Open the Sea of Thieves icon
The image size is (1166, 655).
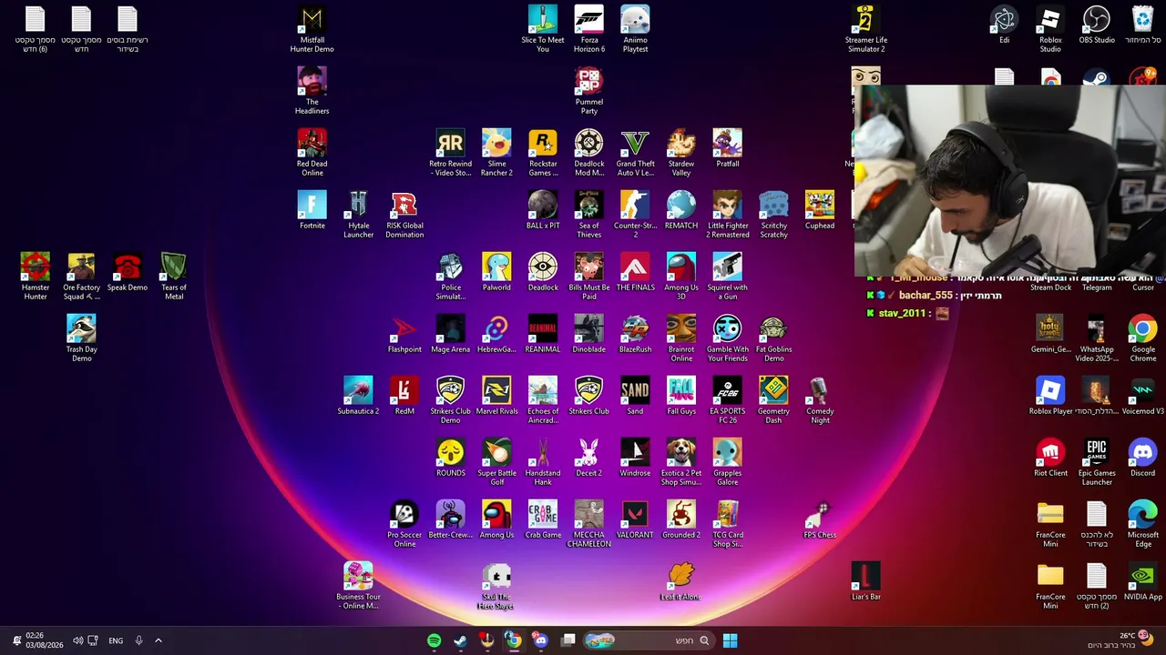pyautogui.click(x=589, y=216)
